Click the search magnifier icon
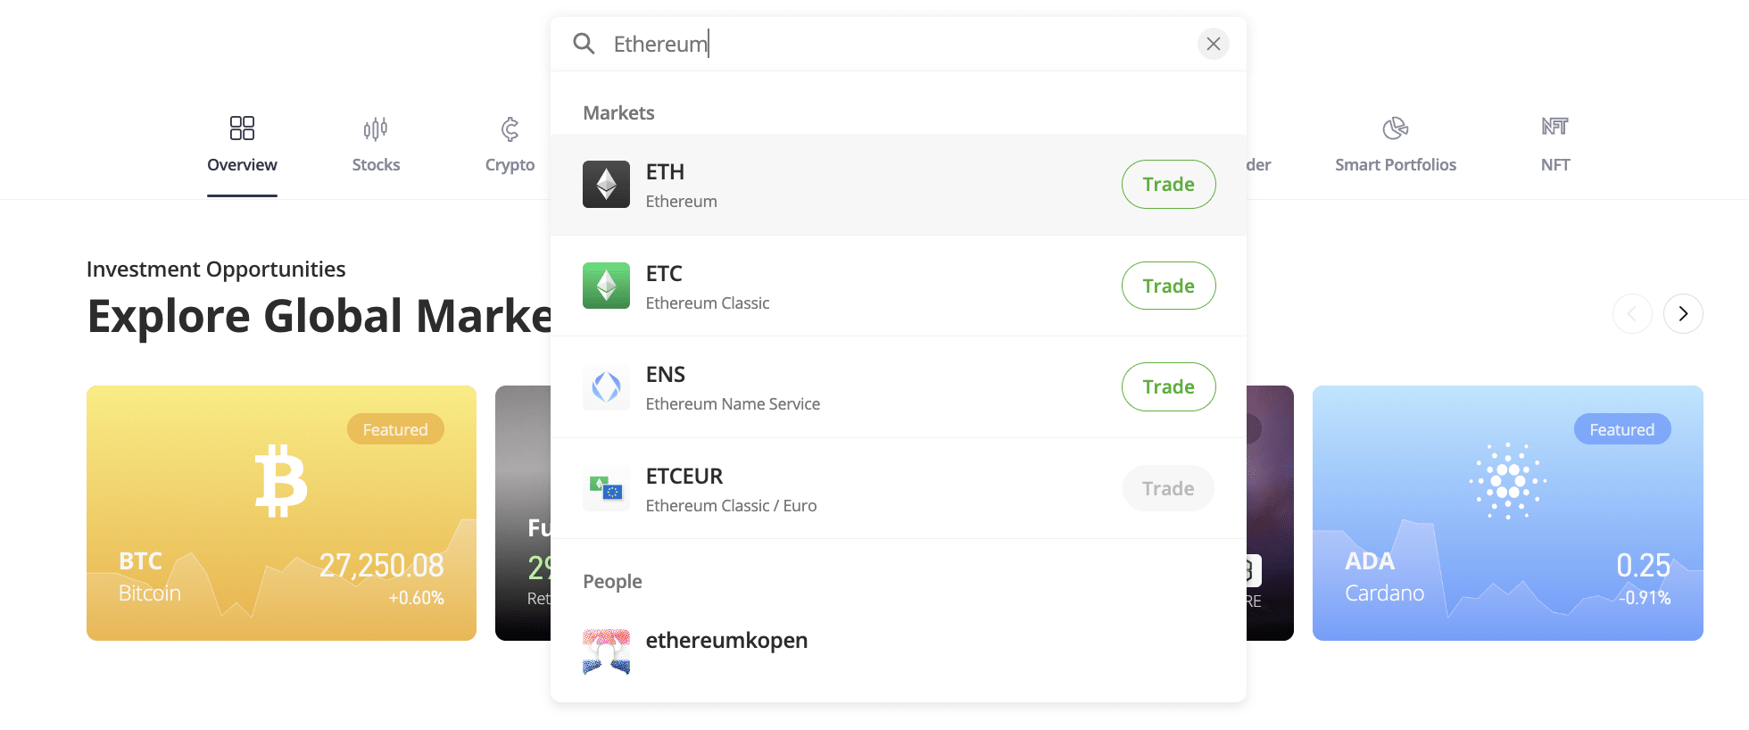 pos(584,44)
